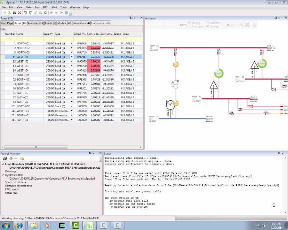
Task: Click the magnifier zoom icon in Autoscan toolbar
Action: click(x=242, y=25)
